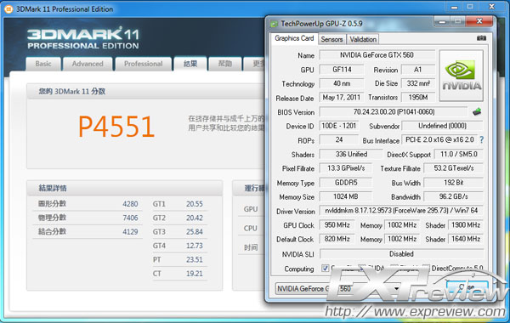Select the Advanced tab in 3DMark
510x323 pixels.
(88, 64)
